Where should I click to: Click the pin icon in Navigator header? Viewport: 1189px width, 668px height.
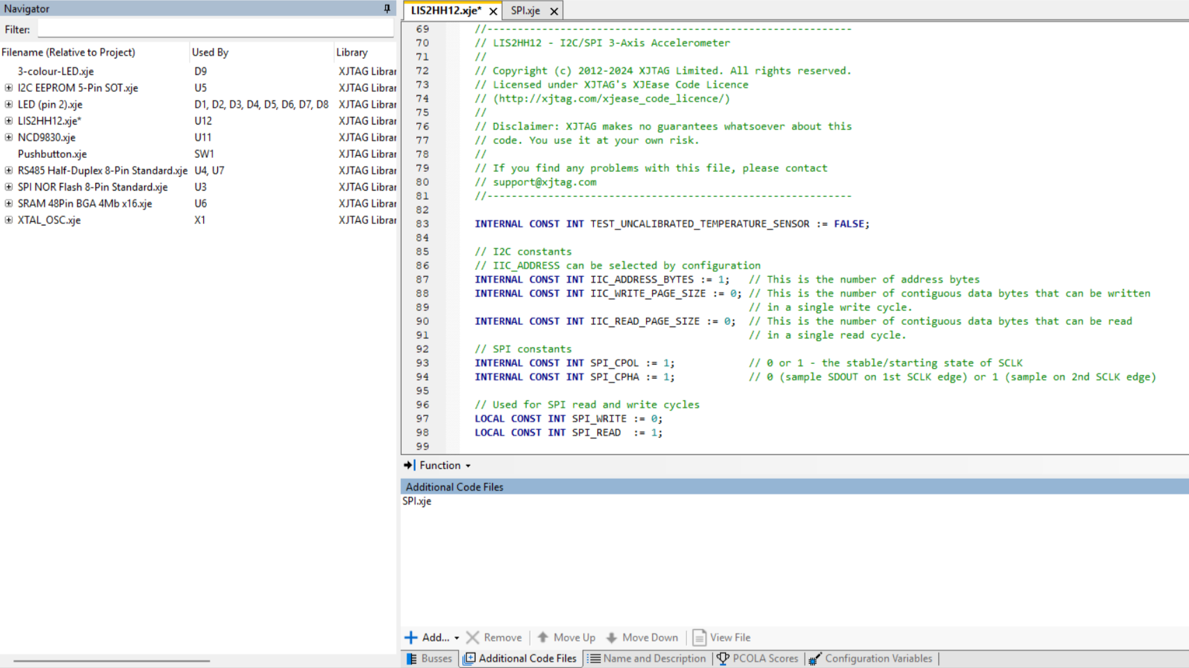387,9
